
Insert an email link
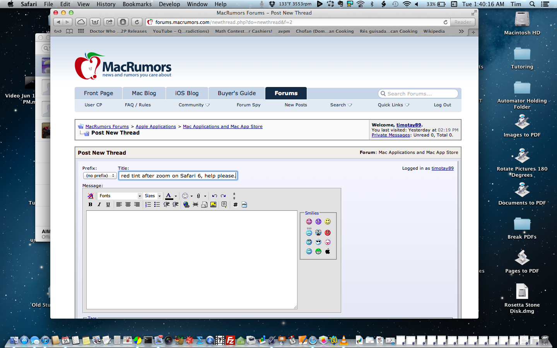[204, 205]
